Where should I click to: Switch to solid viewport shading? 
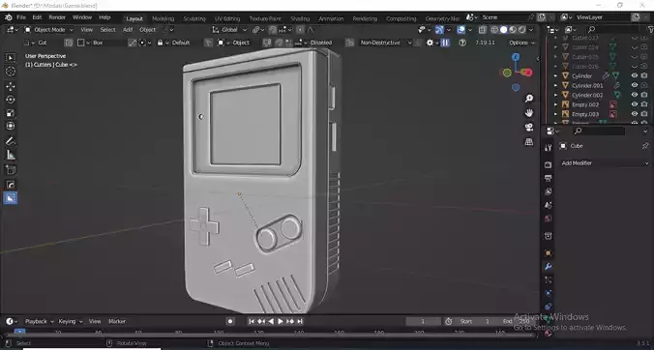(x=503, y=30)
